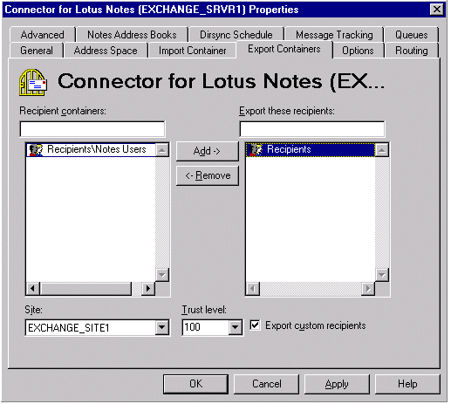Click the Add -> button
Screen dimensions: 451x404
click(x=208, y=151)
